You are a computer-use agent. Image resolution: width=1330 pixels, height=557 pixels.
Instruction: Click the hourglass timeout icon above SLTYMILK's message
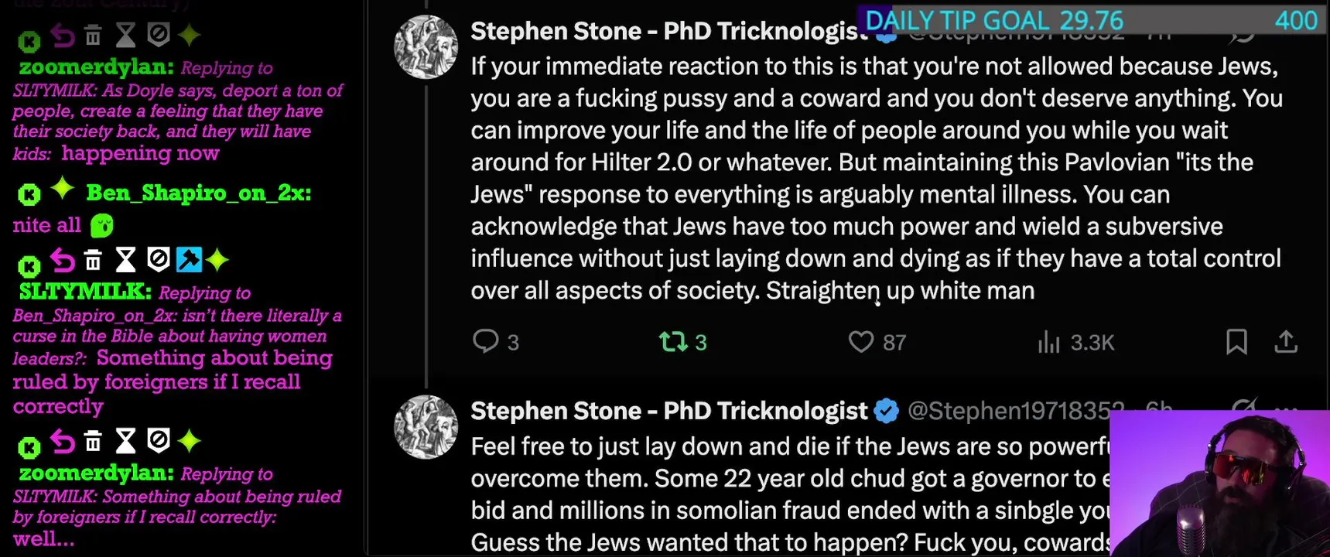[x=125, y=260]
